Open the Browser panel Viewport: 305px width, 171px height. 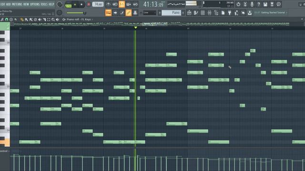tap(216, 13)
